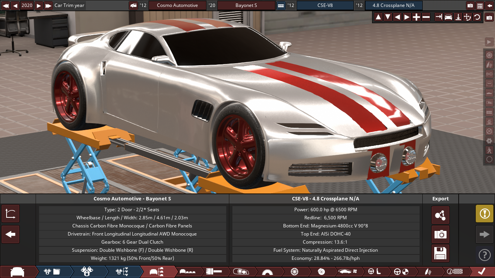Reset camera with the circular arrow icon
Image resolution: width=495 pixels, height=278 pixels.
coord(477,17)
